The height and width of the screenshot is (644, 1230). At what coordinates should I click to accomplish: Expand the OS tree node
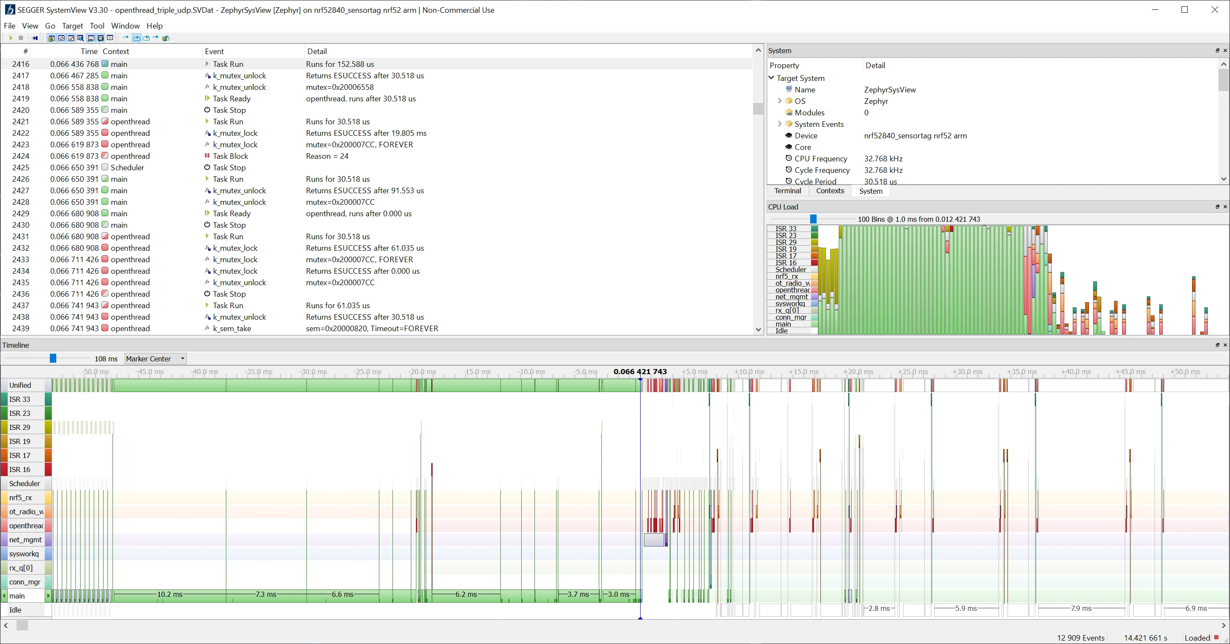pos(780,101)
